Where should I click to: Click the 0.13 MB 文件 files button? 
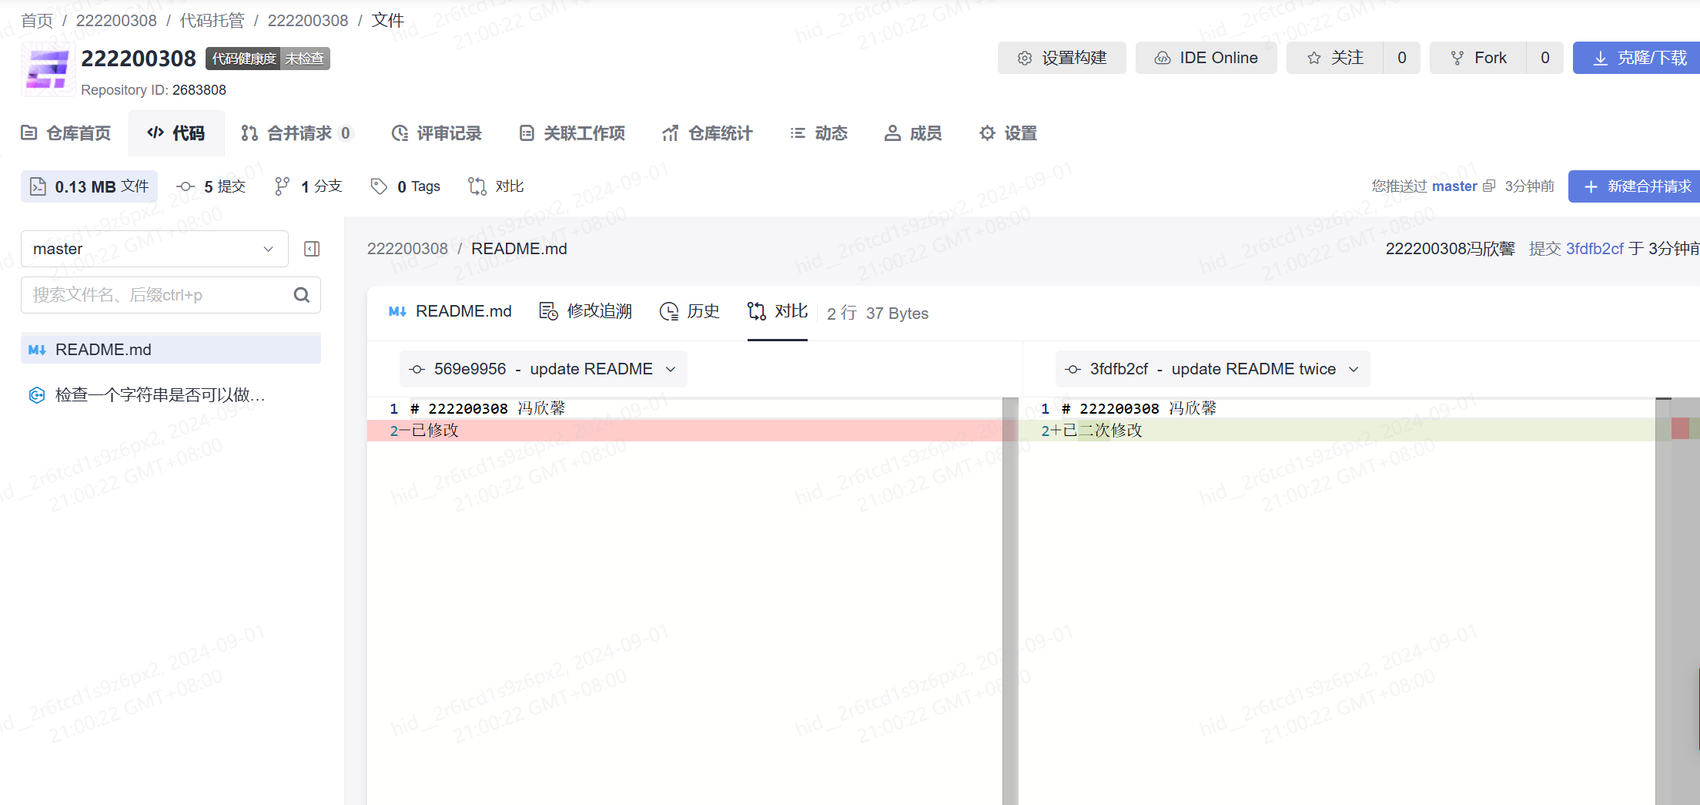point(89,186)
